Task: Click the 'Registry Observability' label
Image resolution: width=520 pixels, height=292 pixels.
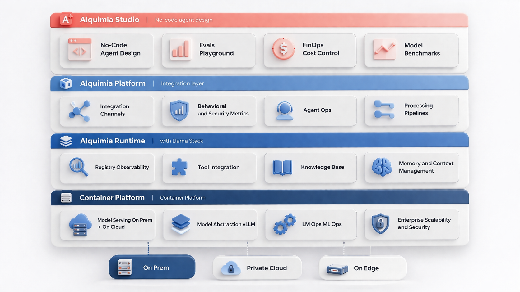Action: point(122,167)
